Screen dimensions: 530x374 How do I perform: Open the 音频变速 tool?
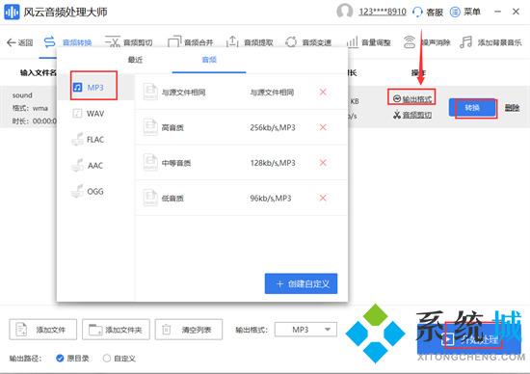pos(308,42)
